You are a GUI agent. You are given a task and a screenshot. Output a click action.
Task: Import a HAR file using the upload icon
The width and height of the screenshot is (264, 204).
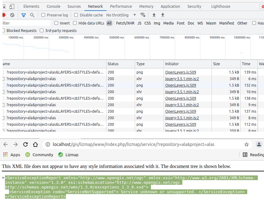click(154, 15)
